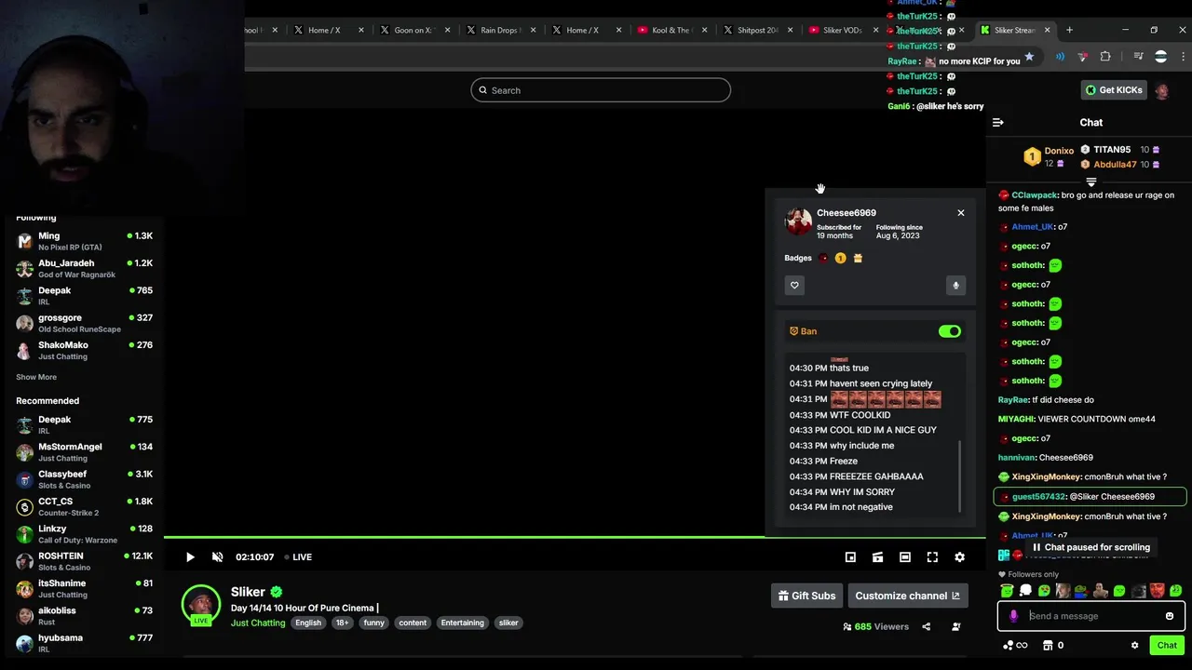
Task: Switch to Rain Drops browser tab
Action: [x=499, y=30]
